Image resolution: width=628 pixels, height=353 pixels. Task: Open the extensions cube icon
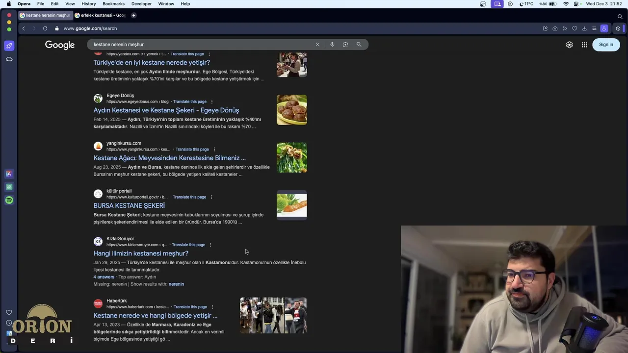pyautogui.click(x=618, y=28)
